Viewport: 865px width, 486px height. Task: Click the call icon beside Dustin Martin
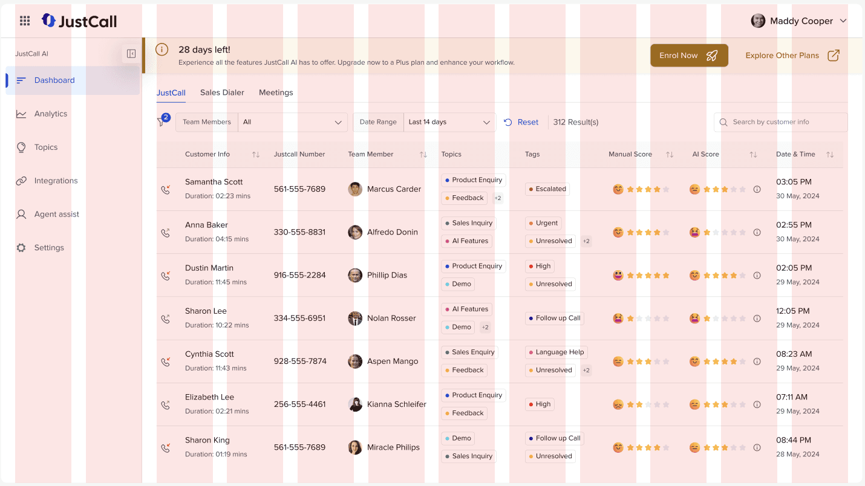pyautogui.click(x=166, y=276)
